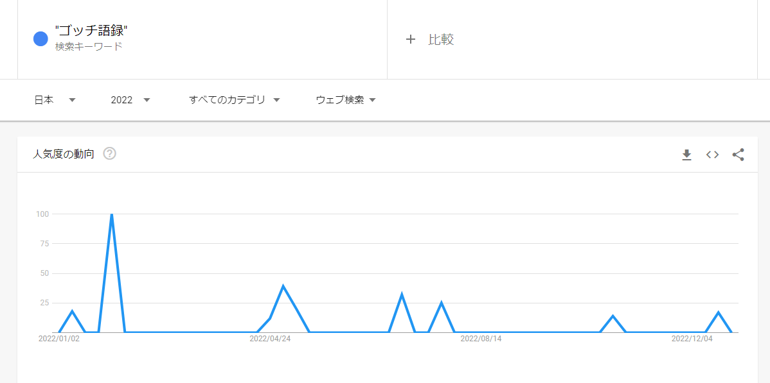This screenshot has height=383, width=770.
Task: Click the plus icon beside 比較
Action: pyautogui.click(x=411, y=40)
